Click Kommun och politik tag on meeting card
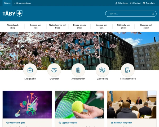159x127 pixels. click(123, 123)
